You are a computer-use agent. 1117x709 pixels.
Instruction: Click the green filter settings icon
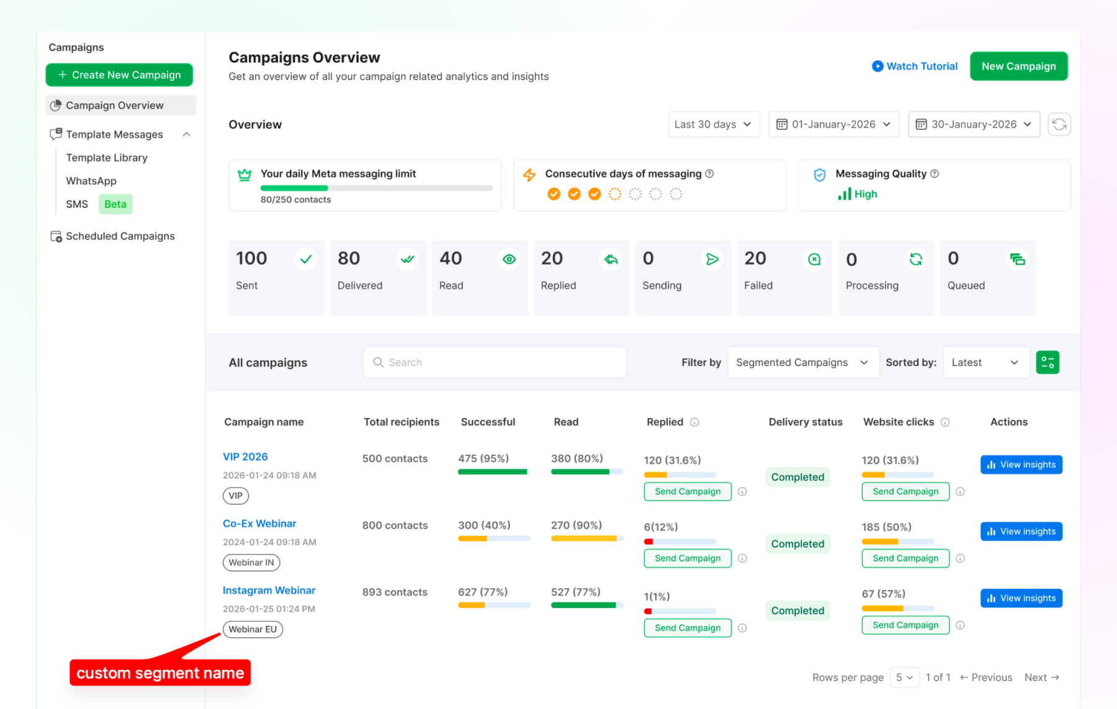(x=1047, y=362)
